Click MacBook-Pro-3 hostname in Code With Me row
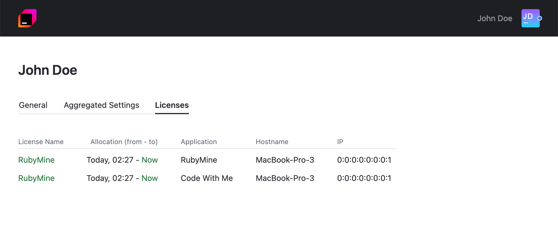 [285, 178]
